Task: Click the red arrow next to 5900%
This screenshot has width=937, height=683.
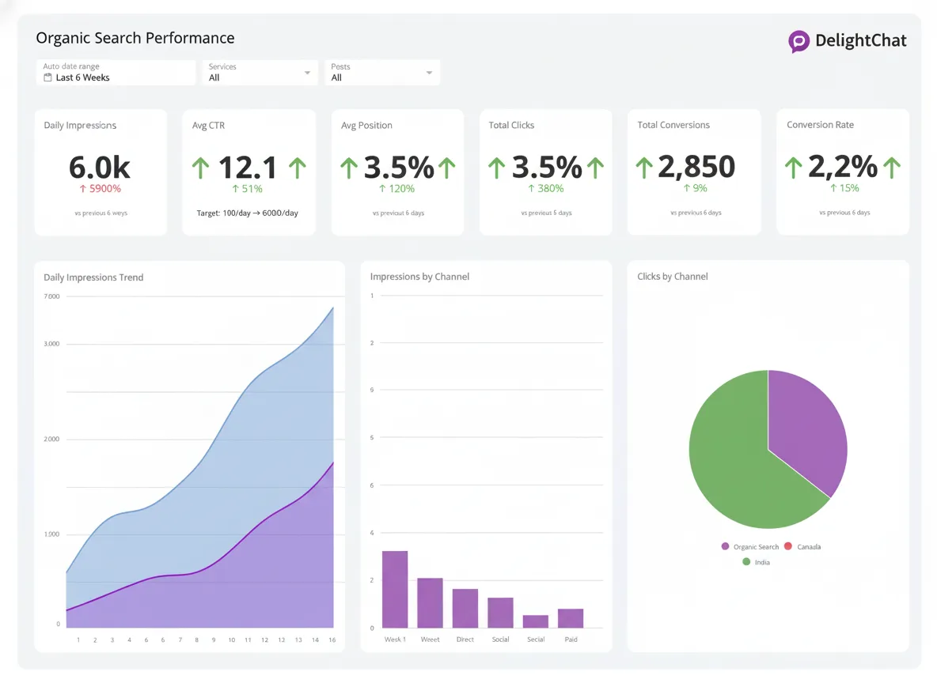Action: 82,189
